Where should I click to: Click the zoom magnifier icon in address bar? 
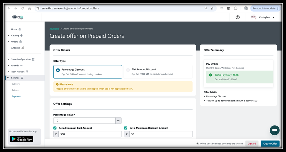click(x=206, y=8)
